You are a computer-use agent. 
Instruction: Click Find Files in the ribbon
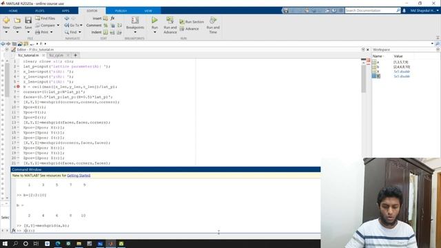(x=45, y=19)
